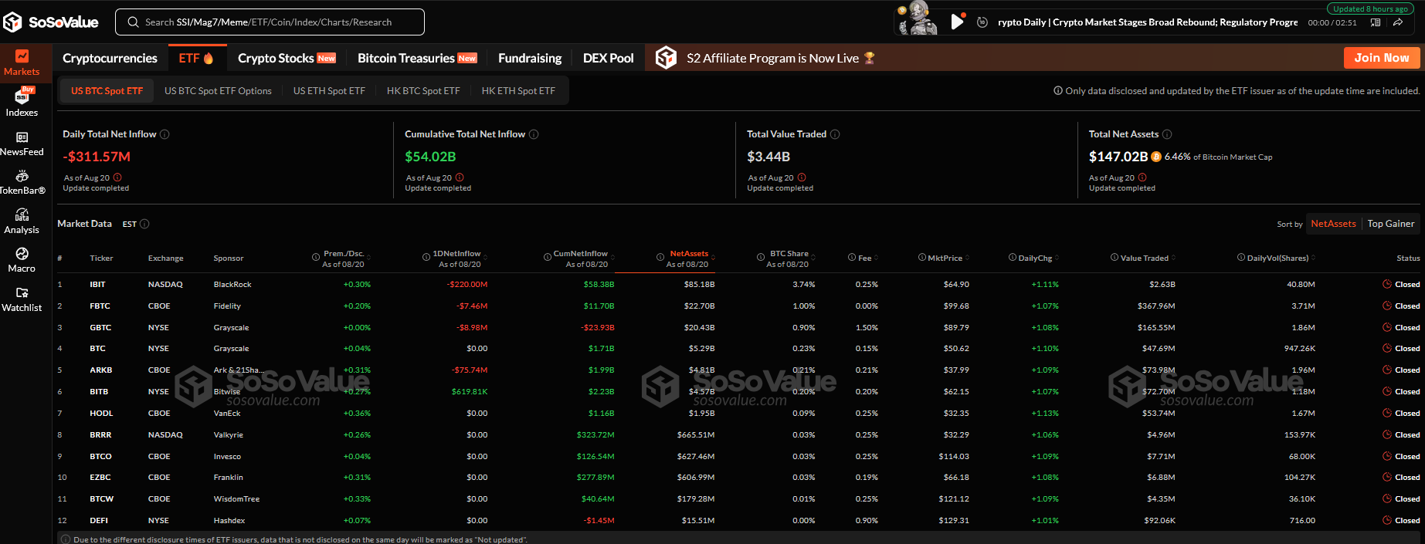Switch to Bitcoin Treasuries tab

(417, 58)
